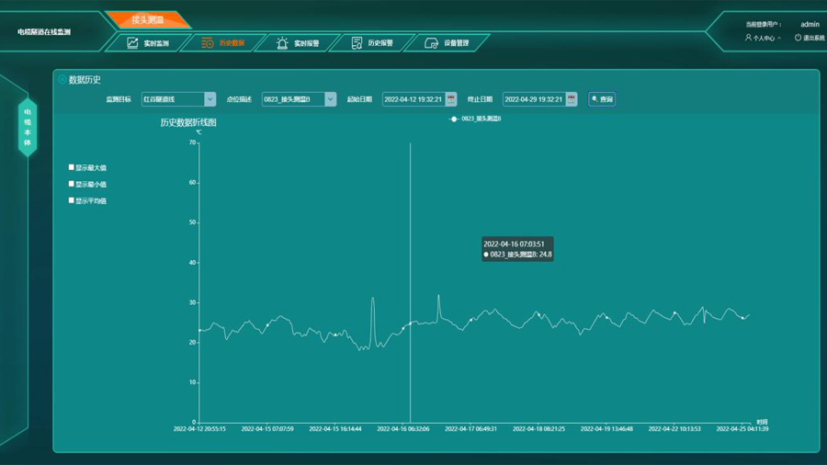
Task: Open the 电缆本体 side tab
Action: tap(28, 127)
